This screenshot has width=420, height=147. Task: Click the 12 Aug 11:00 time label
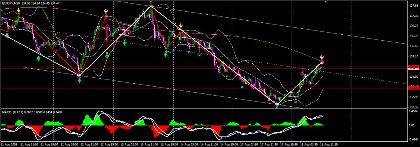pos(89,144)
